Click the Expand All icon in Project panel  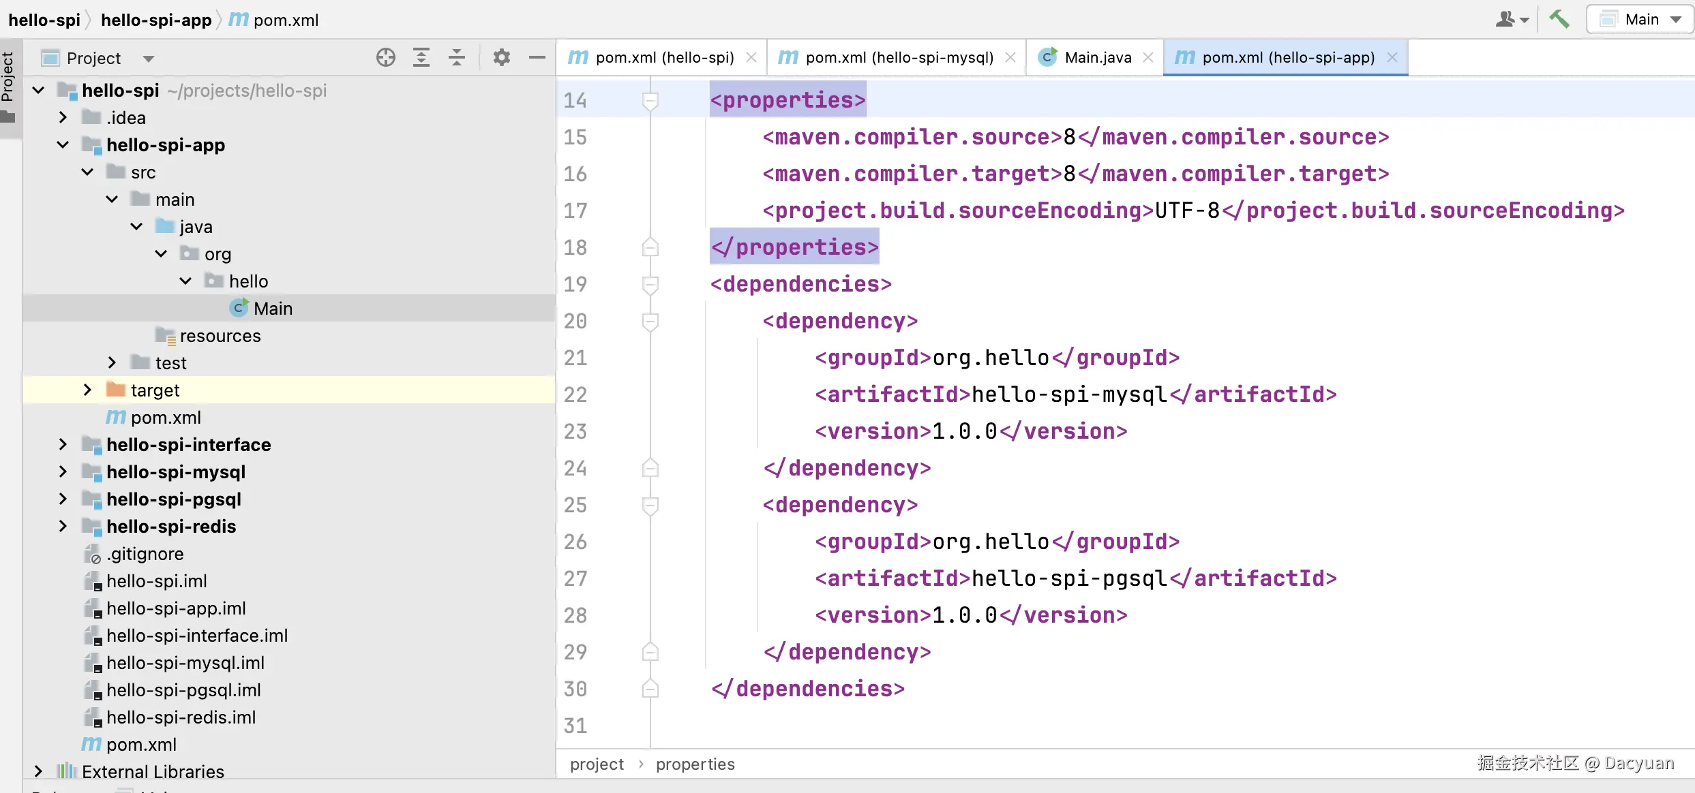coord(421,58)
